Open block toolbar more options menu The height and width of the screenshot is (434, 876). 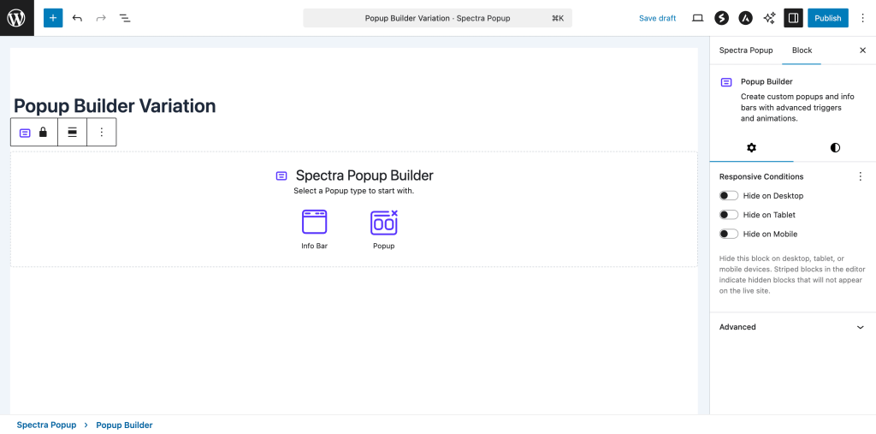[102, 133]
